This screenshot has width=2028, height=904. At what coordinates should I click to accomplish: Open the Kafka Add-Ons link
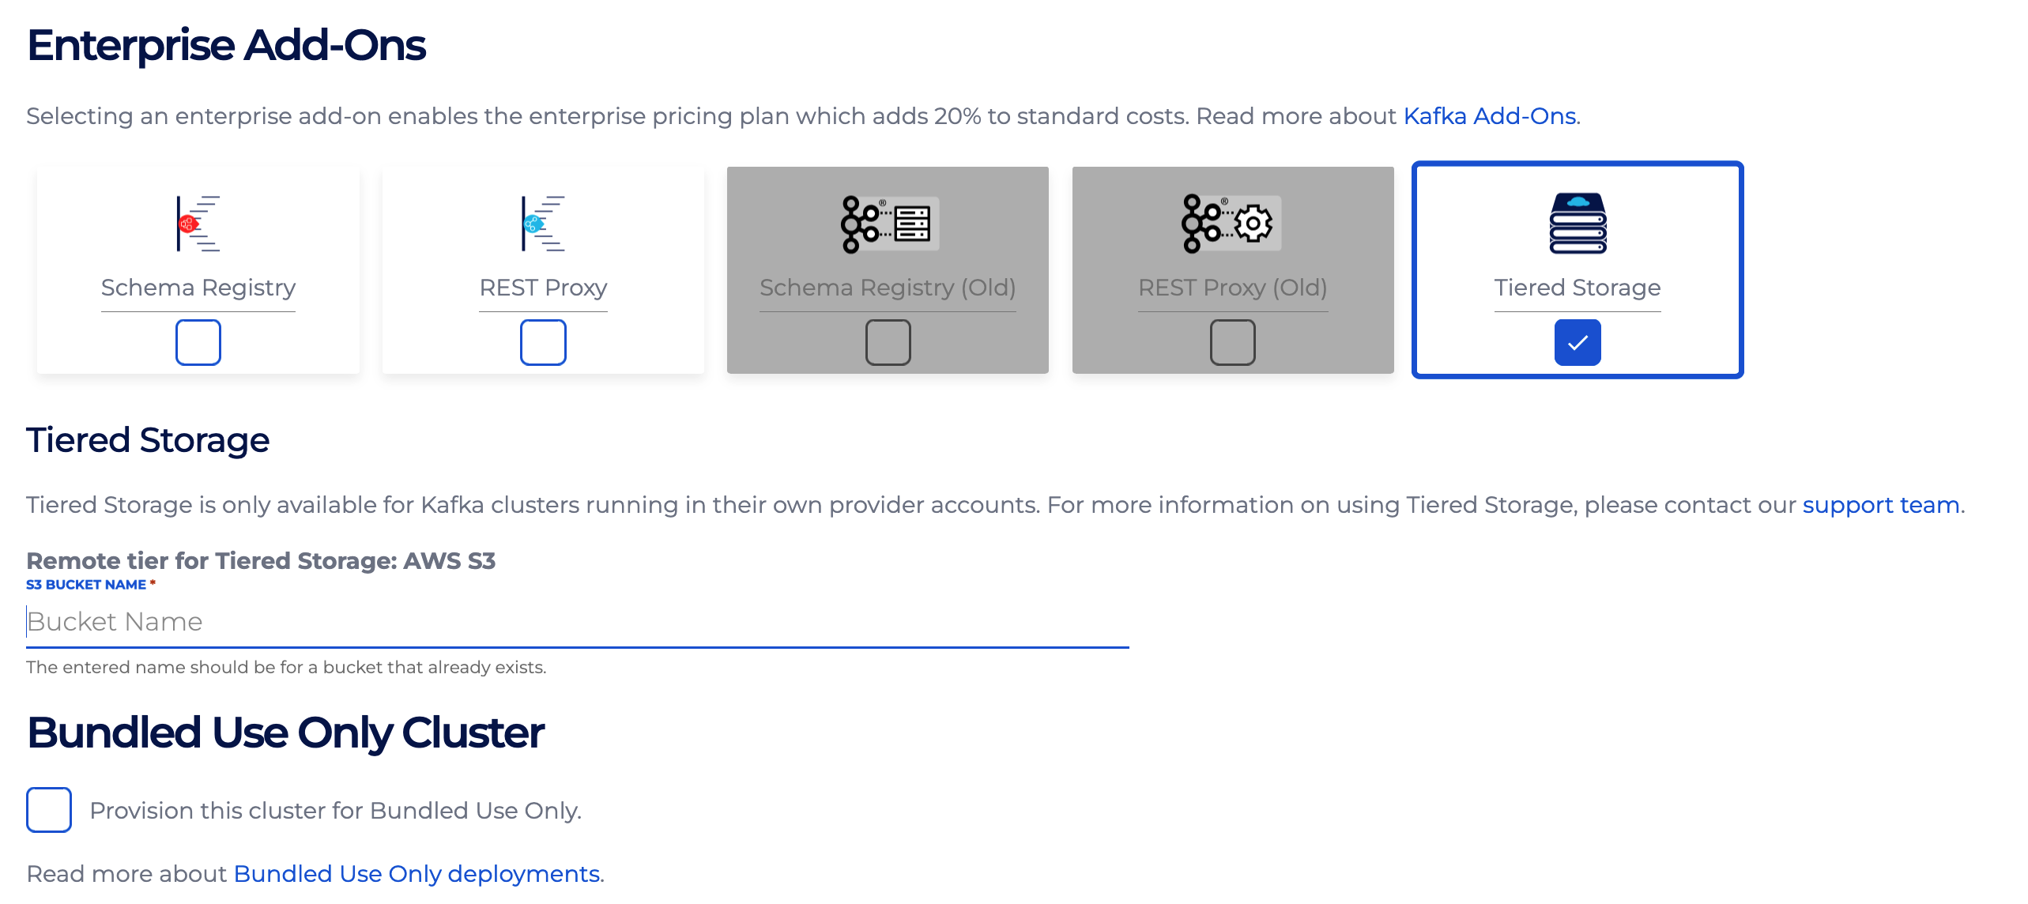point(1490,116)
